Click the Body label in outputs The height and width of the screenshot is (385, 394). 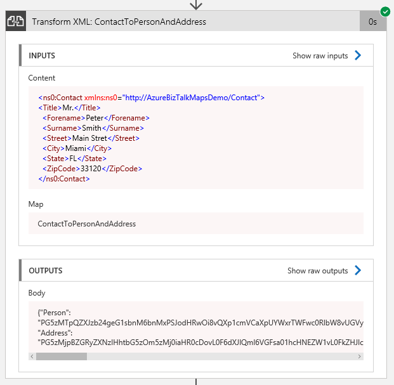pos(37,293)
